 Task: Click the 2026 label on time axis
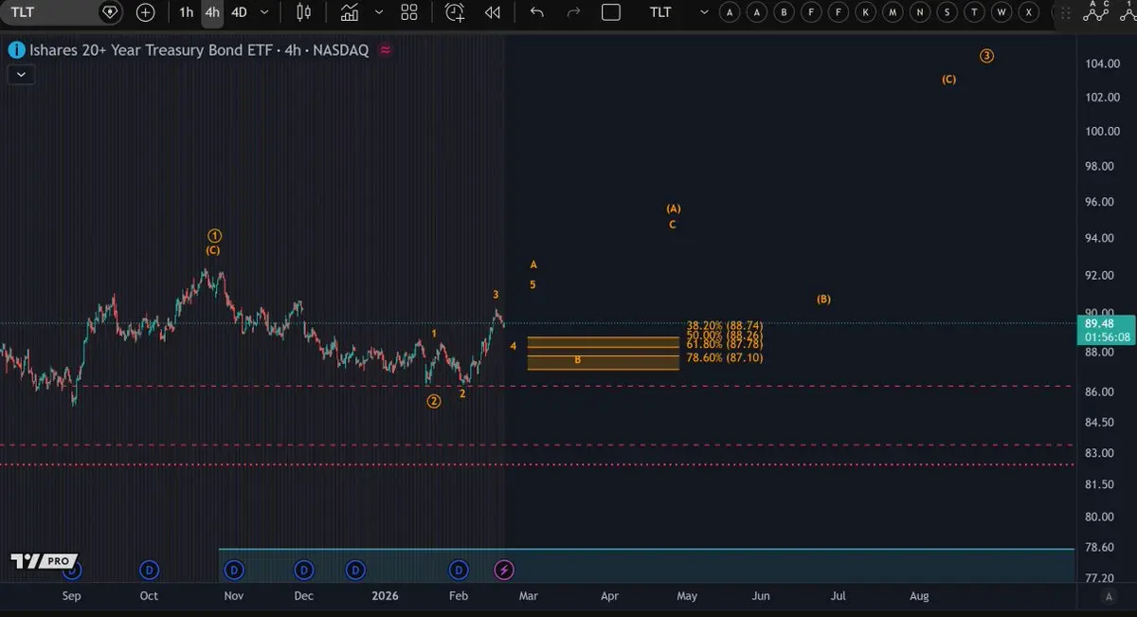pyautogui.click(x=385, y=596)
